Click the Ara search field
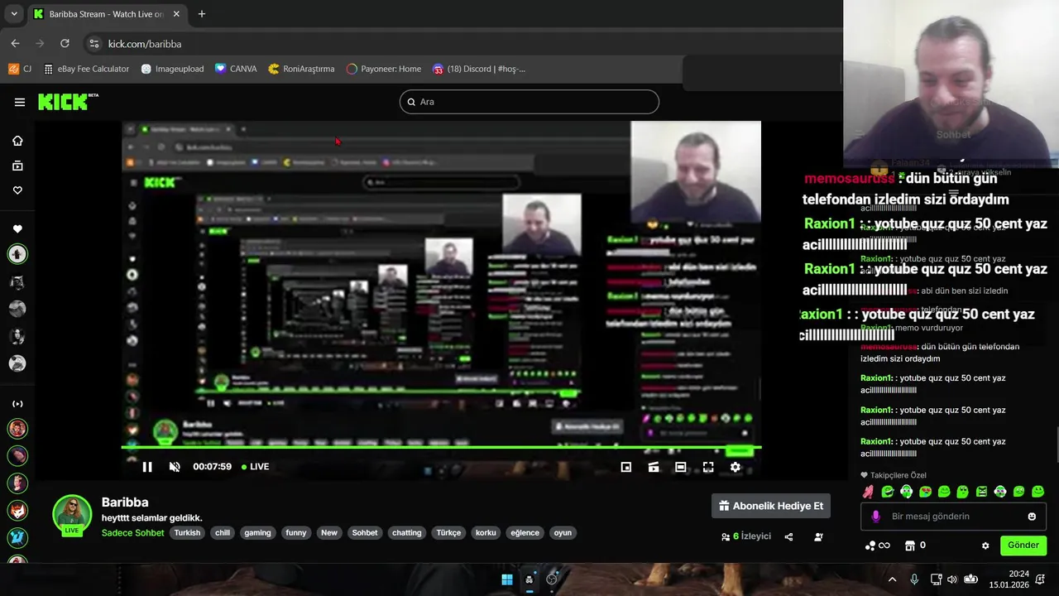This screenshot has height=596, width=1059. tap(529, 102)
